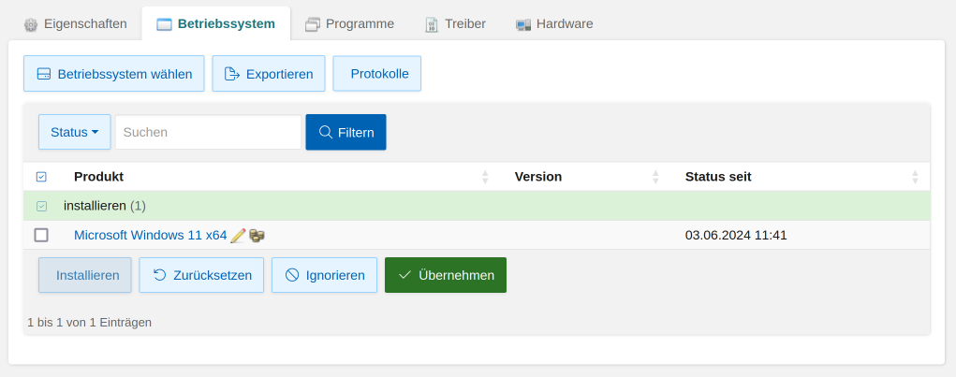The image size is (956, 377).
Task: Open Microsoft Windows 11 x64 link
Action: [150, 235]
